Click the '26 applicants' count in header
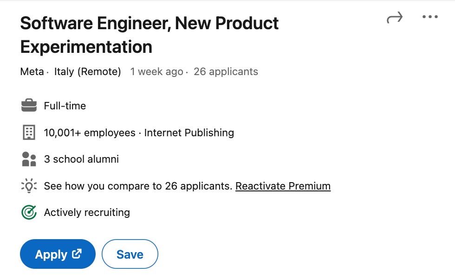455x279 pixels. [226, 72]
